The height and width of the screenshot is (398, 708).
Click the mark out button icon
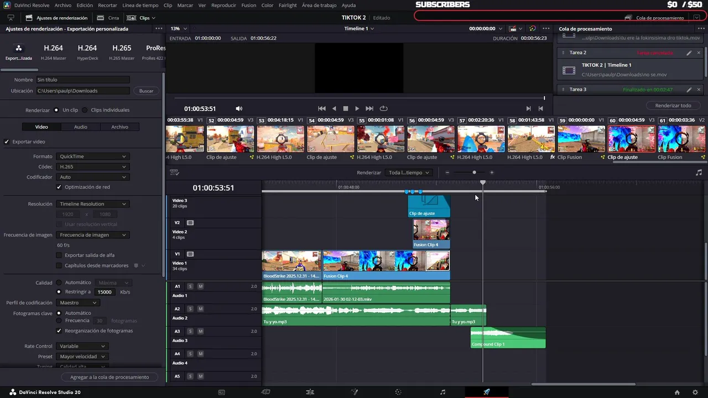tap(540, 109)
